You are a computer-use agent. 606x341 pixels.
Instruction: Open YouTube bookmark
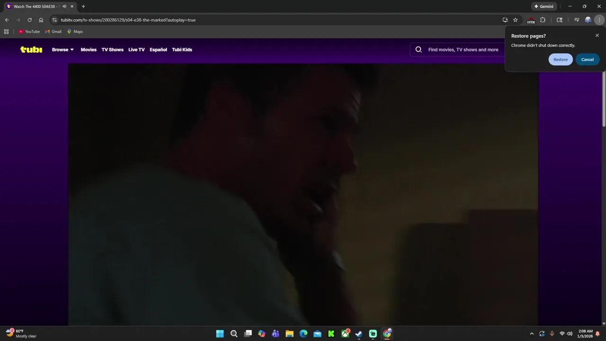[29, 32]
